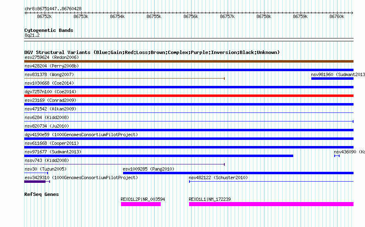Click the right arrow of the ruler
The height and width of the screenshot is (227, 365).
click(352, 13)
